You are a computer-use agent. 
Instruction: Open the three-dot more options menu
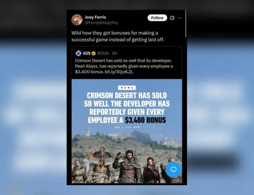[x=179, y=18]
